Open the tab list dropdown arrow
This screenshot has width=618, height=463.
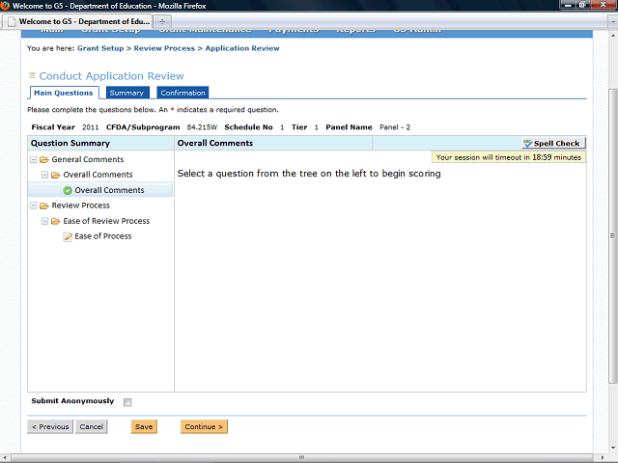[x=613, y=21]
